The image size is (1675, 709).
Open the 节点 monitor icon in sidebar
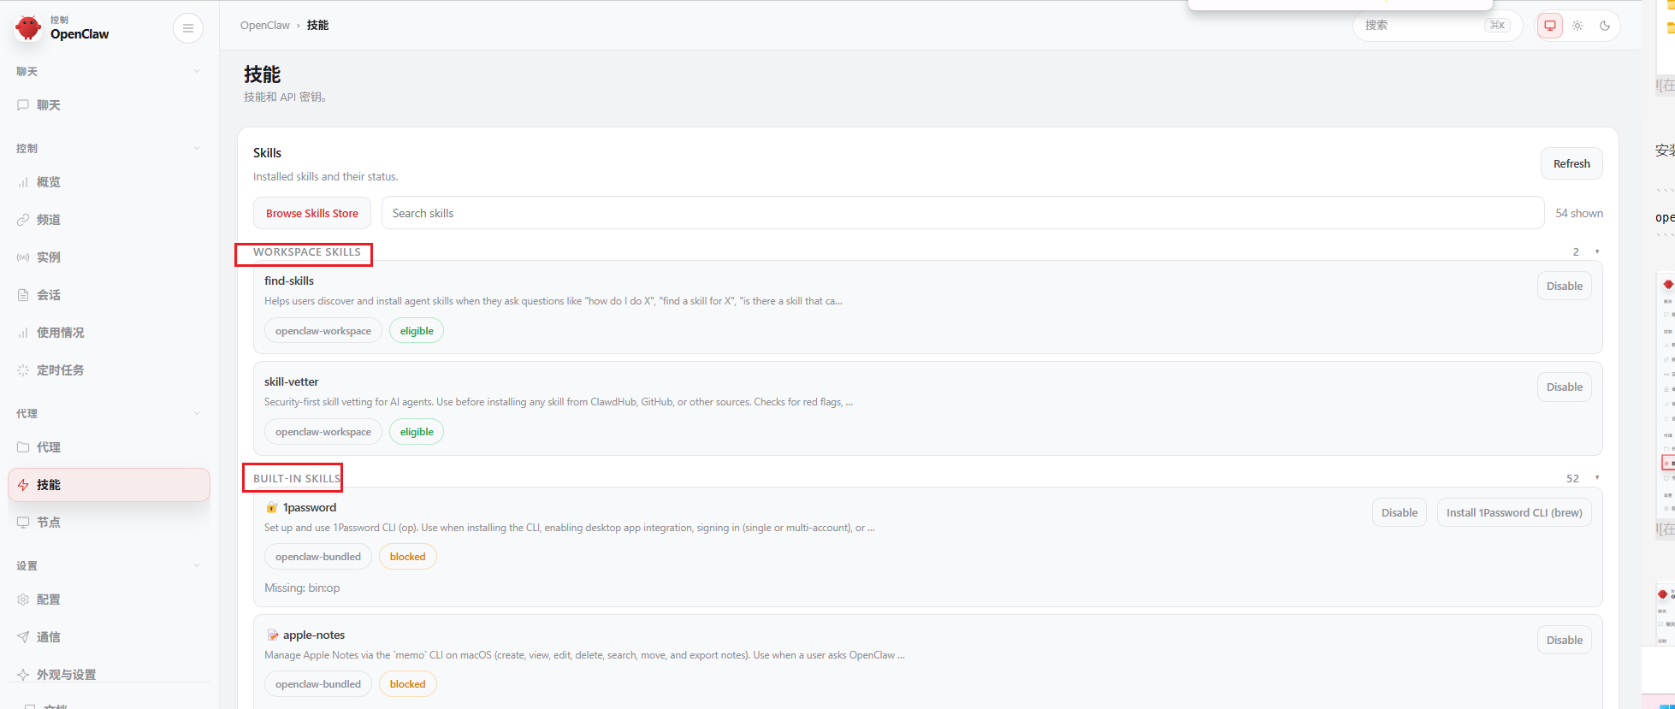tap(23, 523)
